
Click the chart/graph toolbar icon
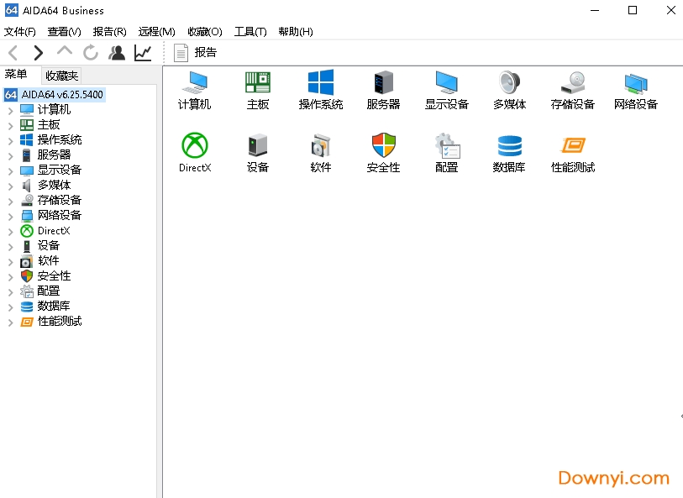(x=143, y=52)
